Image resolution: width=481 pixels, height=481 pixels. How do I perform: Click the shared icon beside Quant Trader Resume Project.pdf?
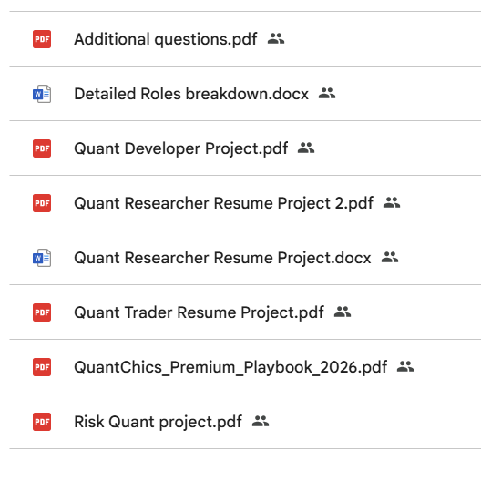[x=343, y=312]
